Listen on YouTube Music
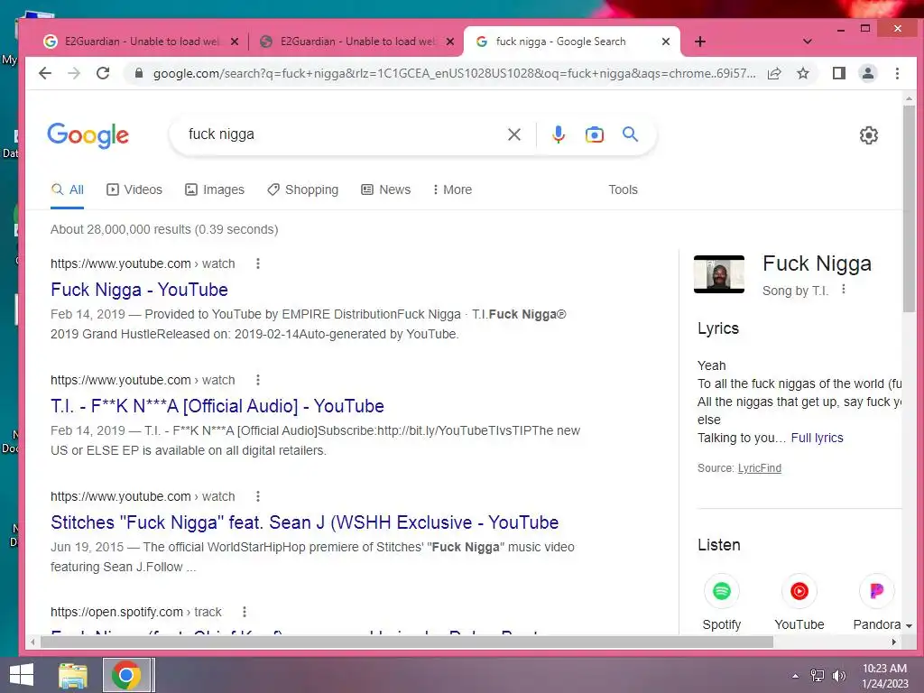 799,602
